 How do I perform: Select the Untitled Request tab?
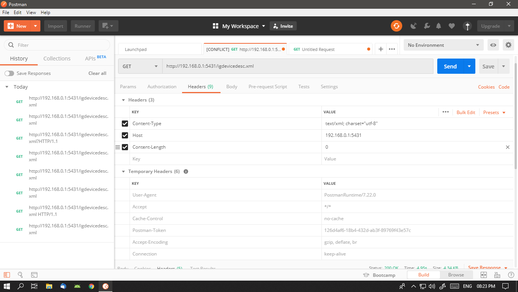331,49
